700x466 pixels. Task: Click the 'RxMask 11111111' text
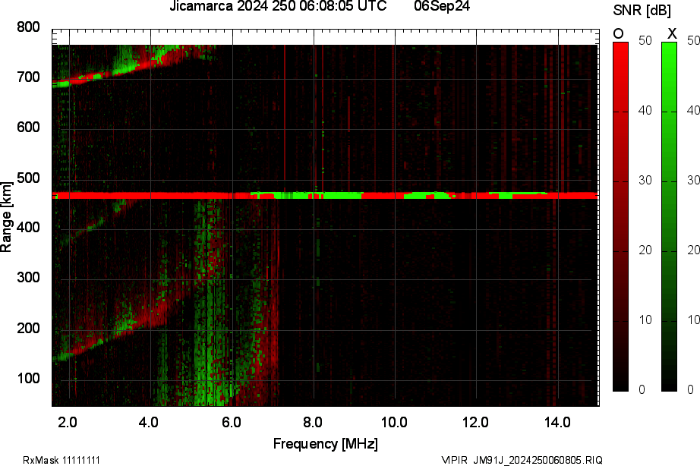[x=61, y=460]
